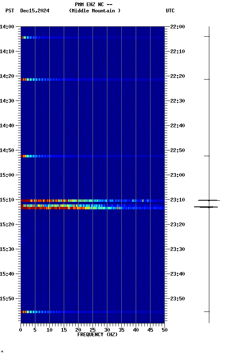Image resolution: width=227 pixels, height=356 pixels.
Task: Click the station title 'PMM EHZ NC --'
Action: (x=94, y=4)
